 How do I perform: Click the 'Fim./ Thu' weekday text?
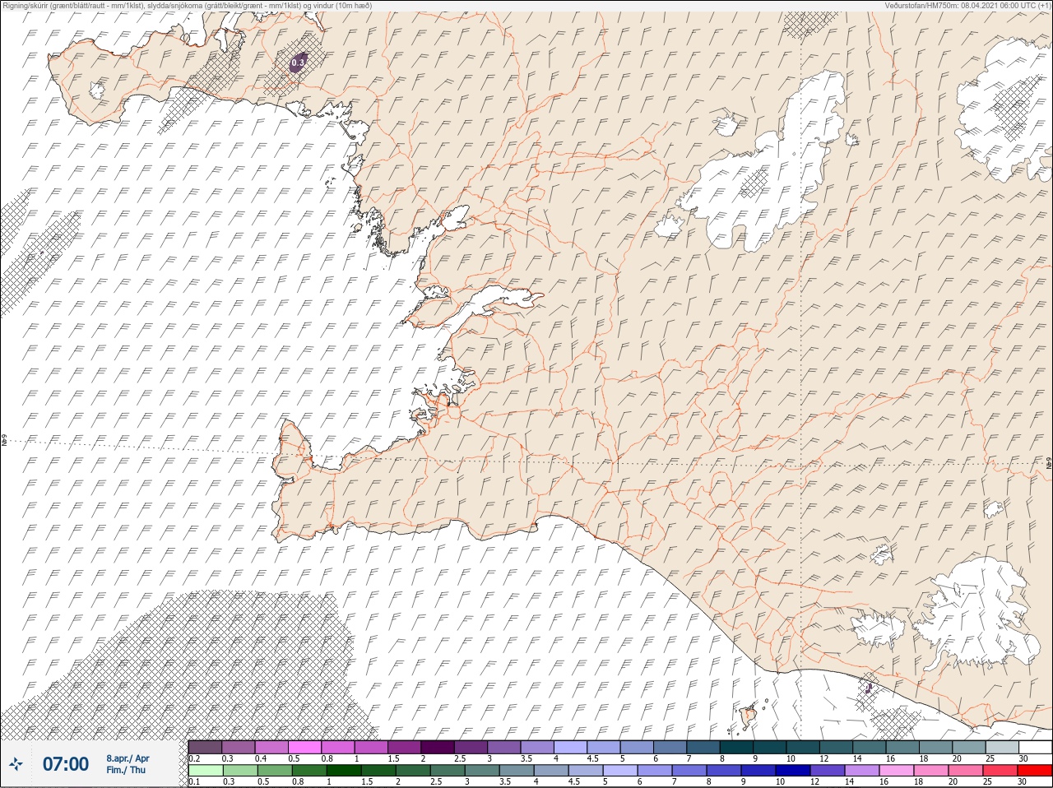pos(126,770)
